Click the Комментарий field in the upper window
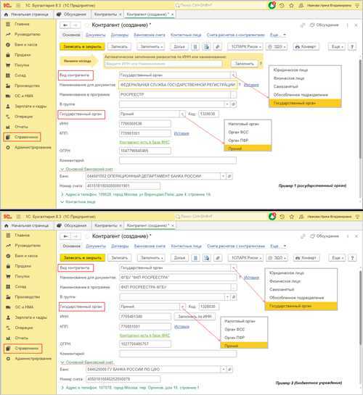 (178, 160)
